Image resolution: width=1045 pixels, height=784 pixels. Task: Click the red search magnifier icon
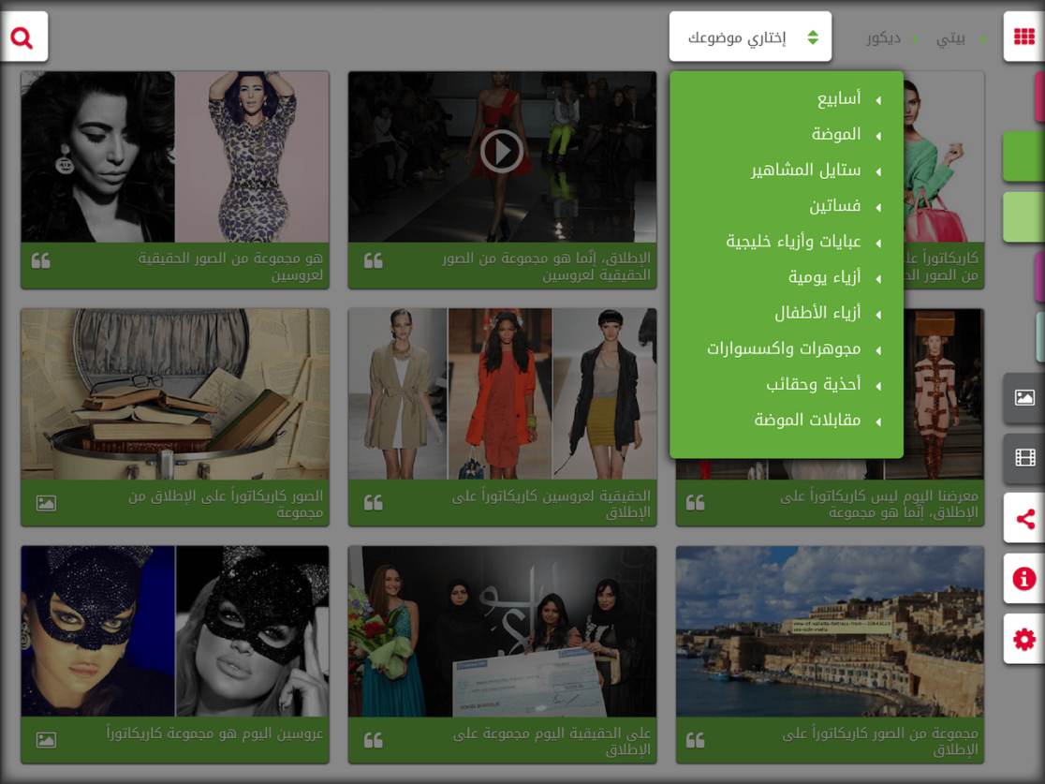(x=22, y=37)
